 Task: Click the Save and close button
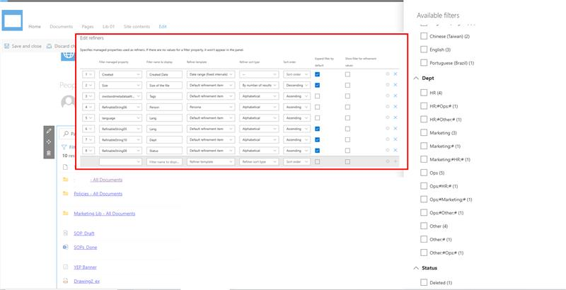[23, 46]
